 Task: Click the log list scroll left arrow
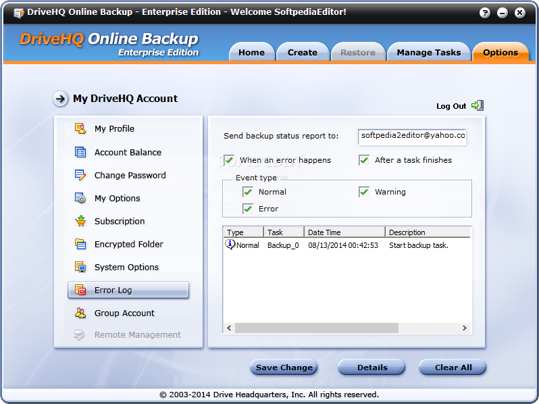[x=229, y=328]
